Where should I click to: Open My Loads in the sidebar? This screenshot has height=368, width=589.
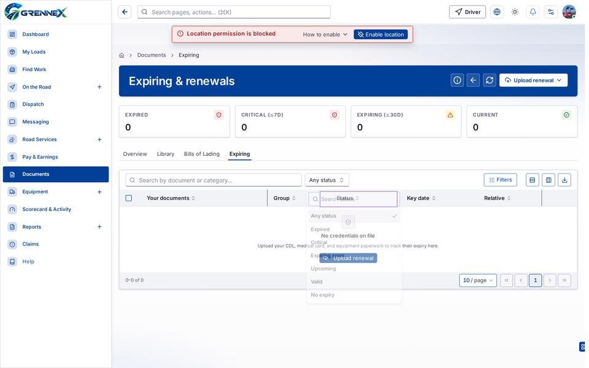pyautogui.click(x=56, y=52)
